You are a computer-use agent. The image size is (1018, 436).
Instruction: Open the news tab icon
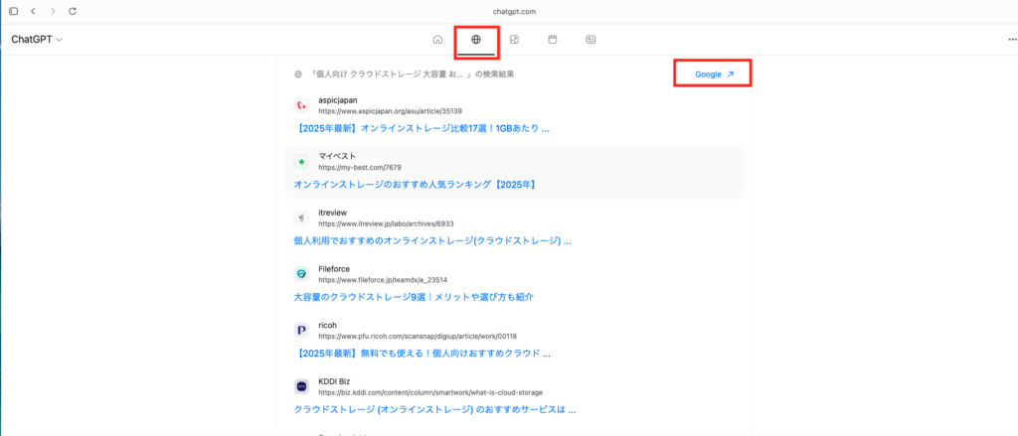(591, 40)
